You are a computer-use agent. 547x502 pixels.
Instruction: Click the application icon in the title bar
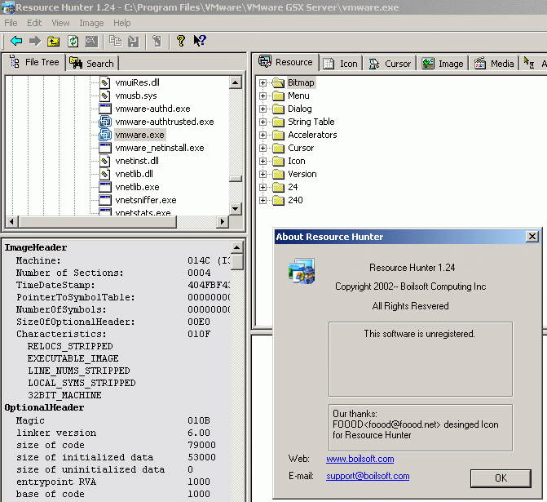7,7
